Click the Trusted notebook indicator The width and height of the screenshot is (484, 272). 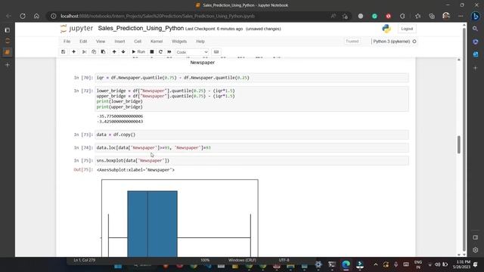pyautogui.click(x=352, y=42)
